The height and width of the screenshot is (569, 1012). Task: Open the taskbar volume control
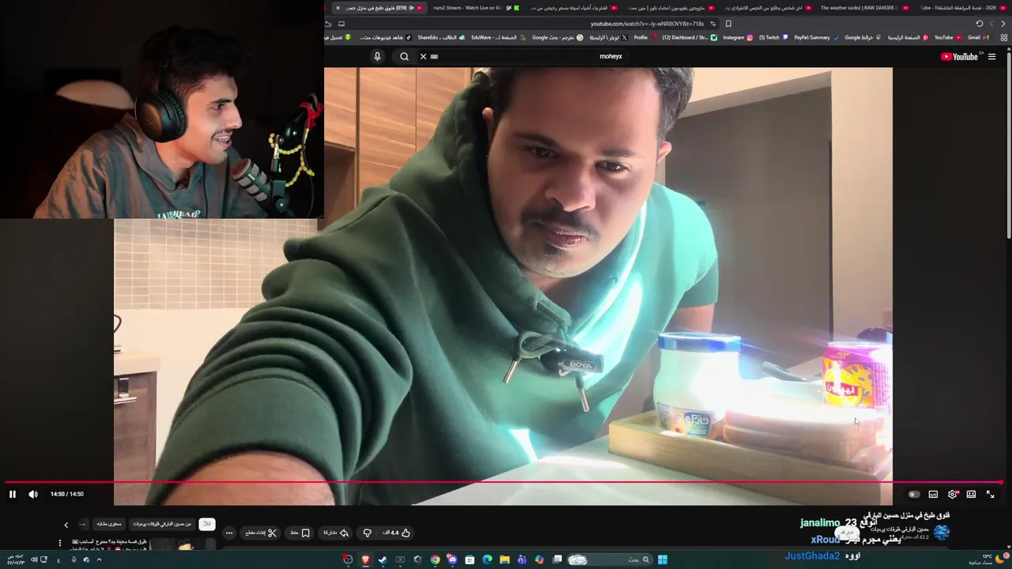pyautogui.click(x=34, y=560)
